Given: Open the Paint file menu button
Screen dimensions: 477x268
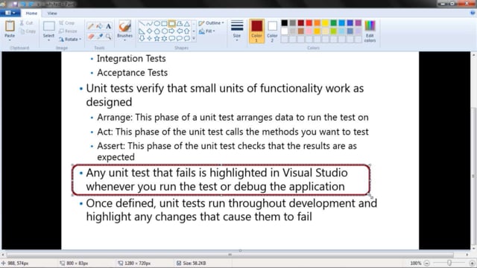Looking at the screenshot, I should pyautogui.click(x=10, y=13).
